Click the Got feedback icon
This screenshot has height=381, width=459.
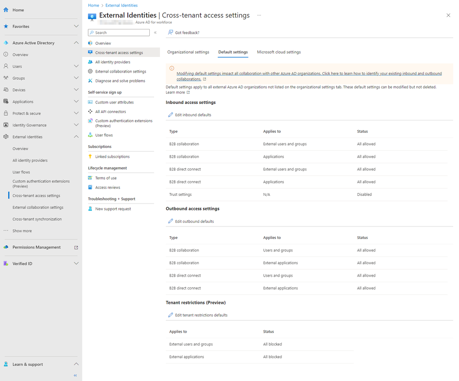click(170, 33)
